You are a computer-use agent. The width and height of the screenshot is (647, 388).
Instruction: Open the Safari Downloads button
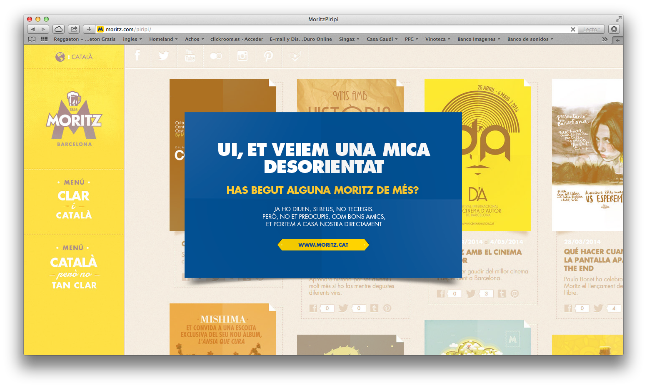tap(614, 29)
